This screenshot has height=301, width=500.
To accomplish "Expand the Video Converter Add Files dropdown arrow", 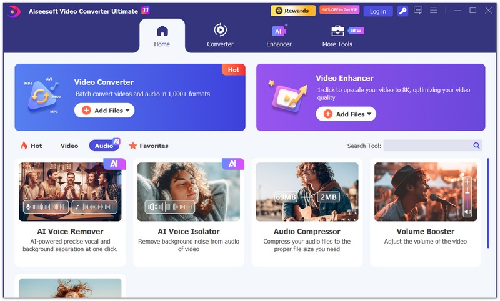I will click(x=127, y=110).
